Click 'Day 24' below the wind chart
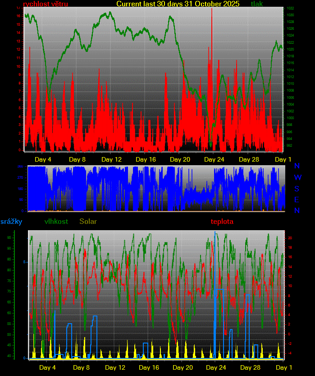 [x=214, y=159]
